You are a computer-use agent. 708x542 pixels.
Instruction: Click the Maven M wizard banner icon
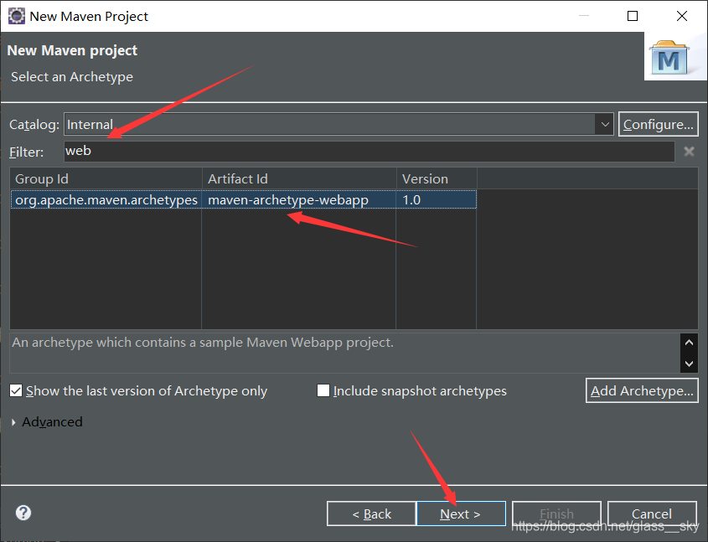(669, 58)
